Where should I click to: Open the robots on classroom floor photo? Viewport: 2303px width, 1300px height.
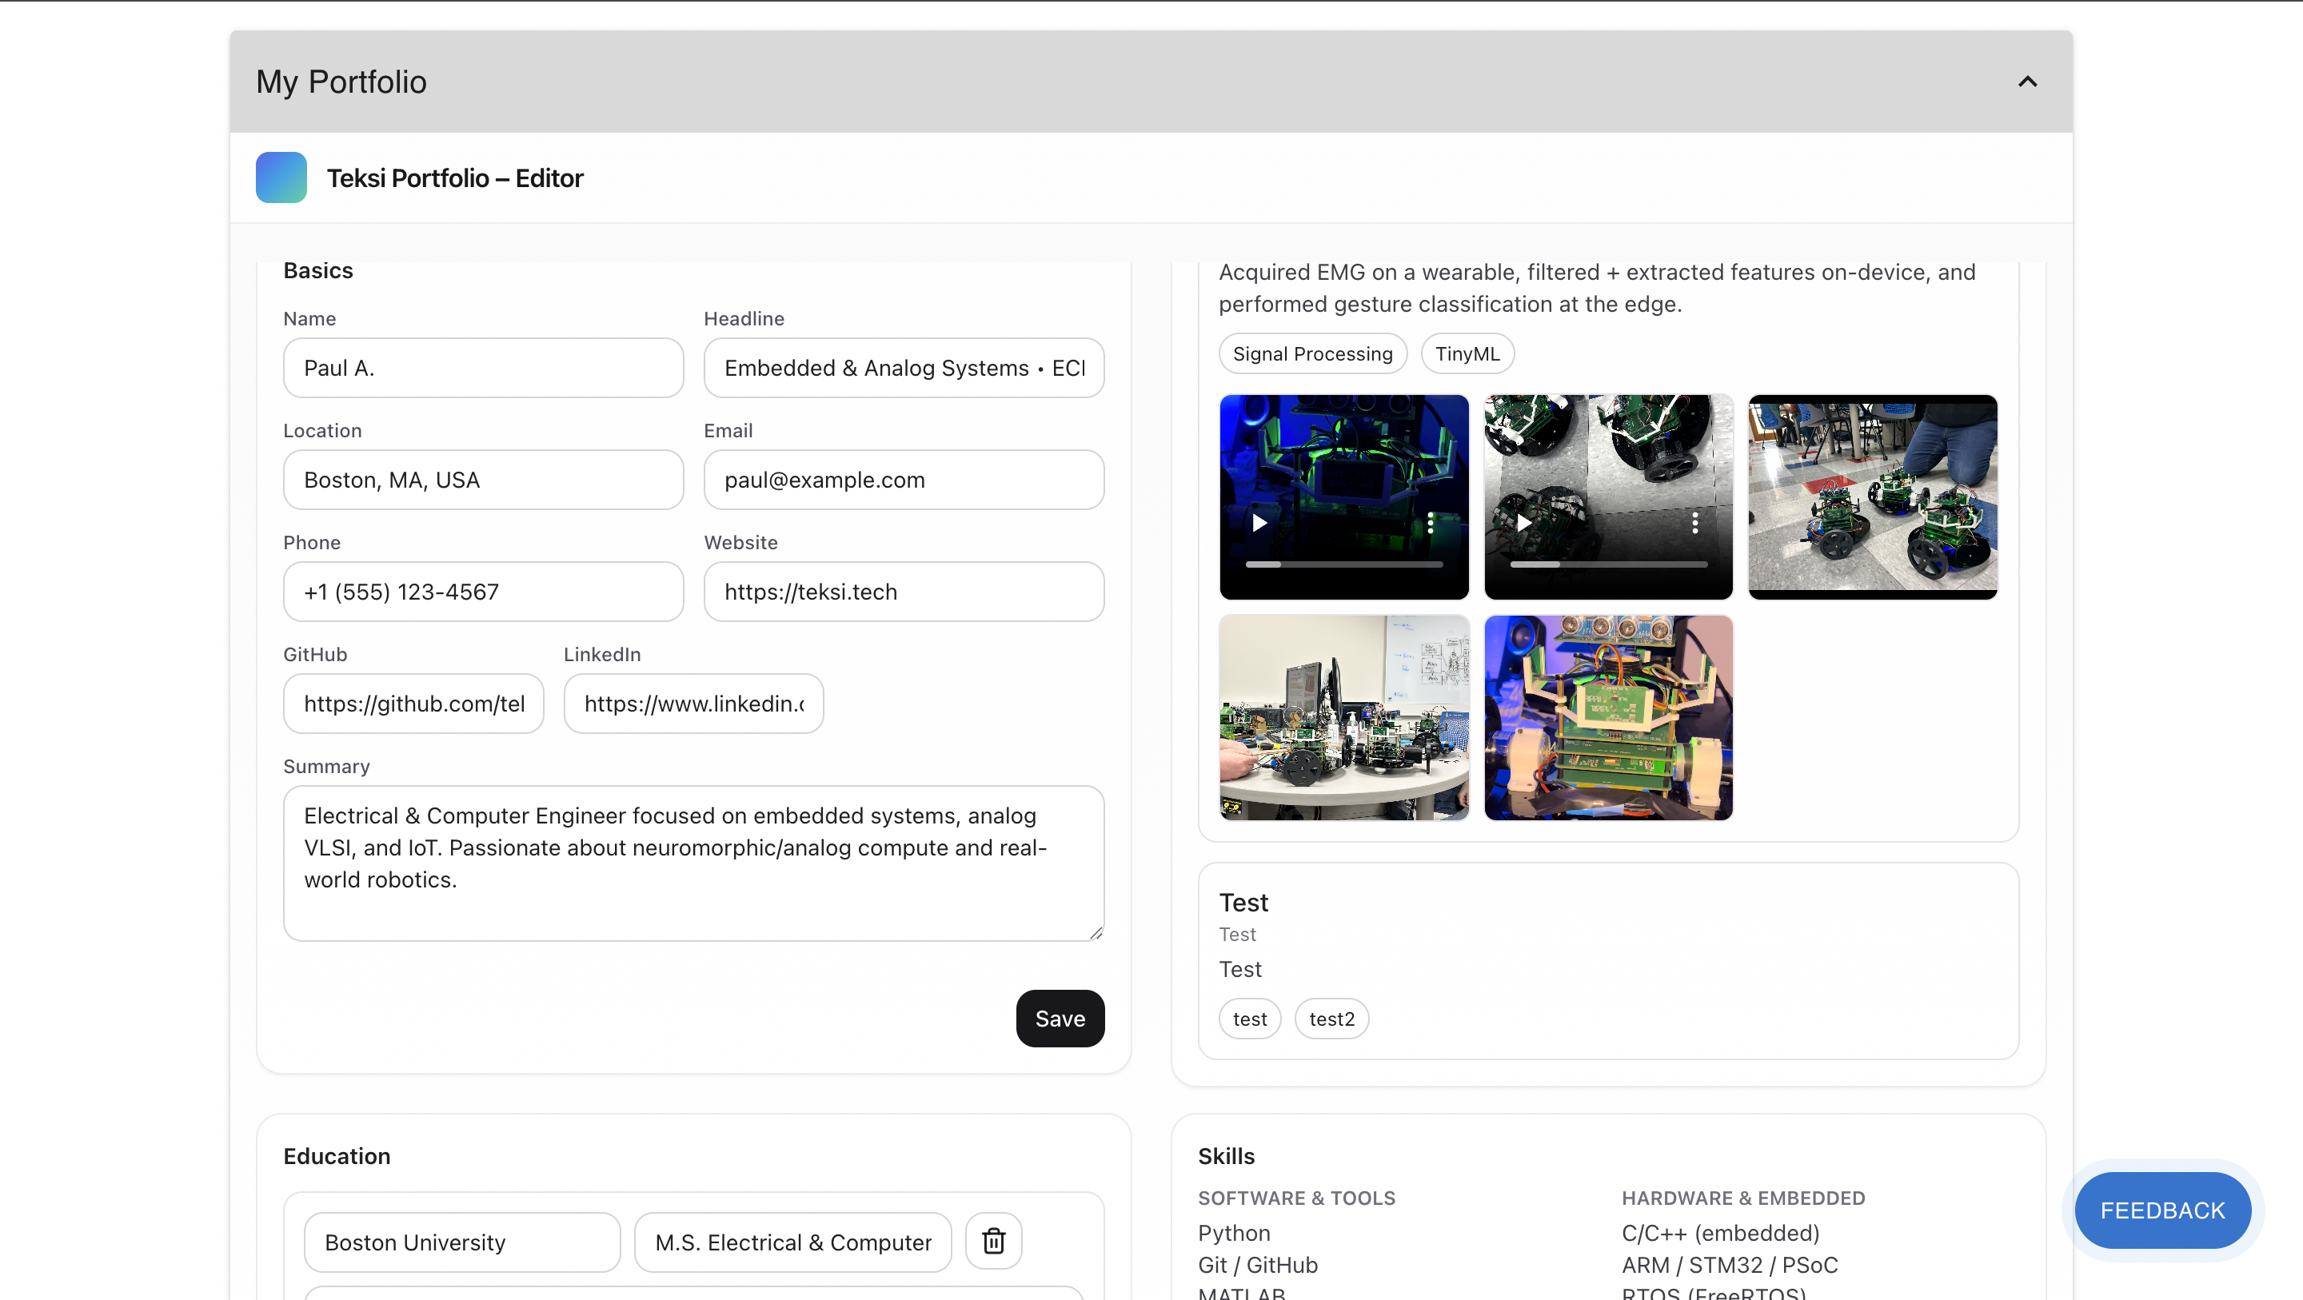tap(1872, 496)
